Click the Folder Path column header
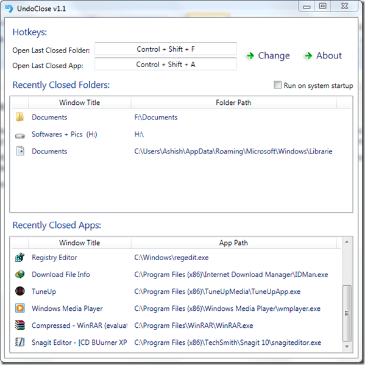 233,102
